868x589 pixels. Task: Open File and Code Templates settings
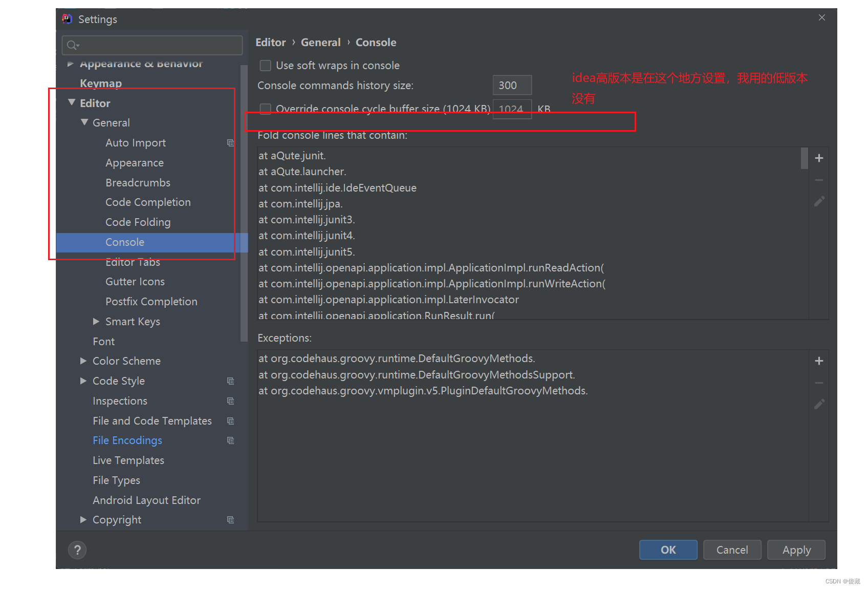(x=152, y=421)
